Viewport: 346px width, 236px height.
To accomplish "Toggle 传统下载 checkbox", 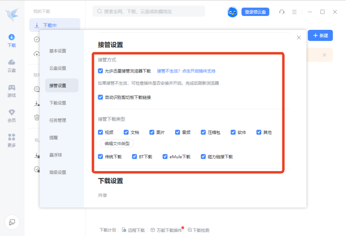I will 100,156.
